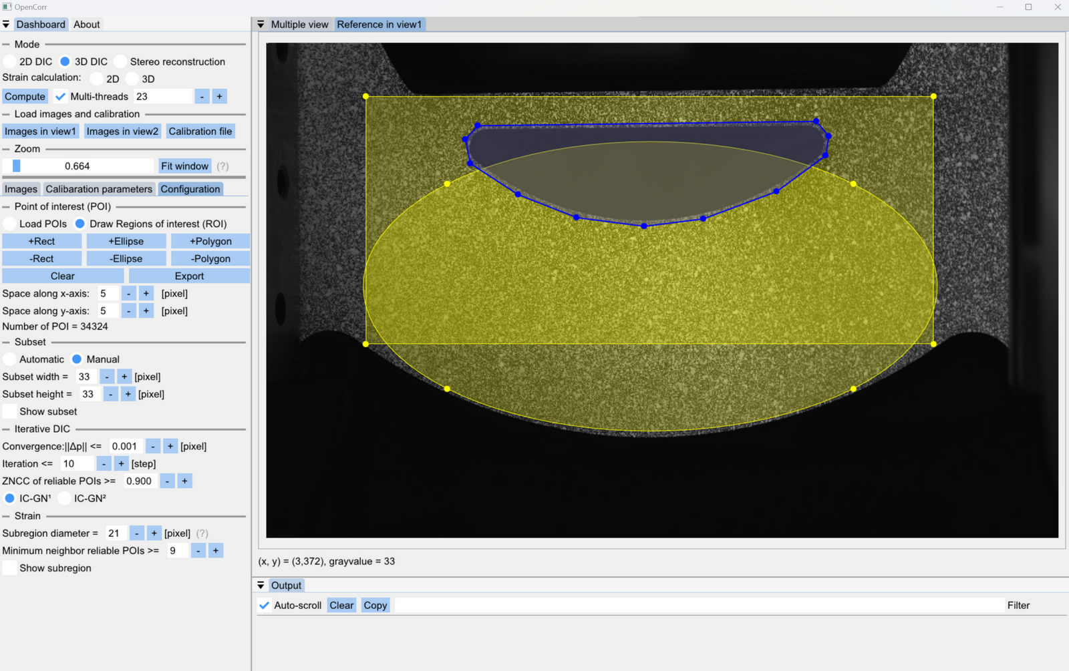Click the Compute button

25,96
